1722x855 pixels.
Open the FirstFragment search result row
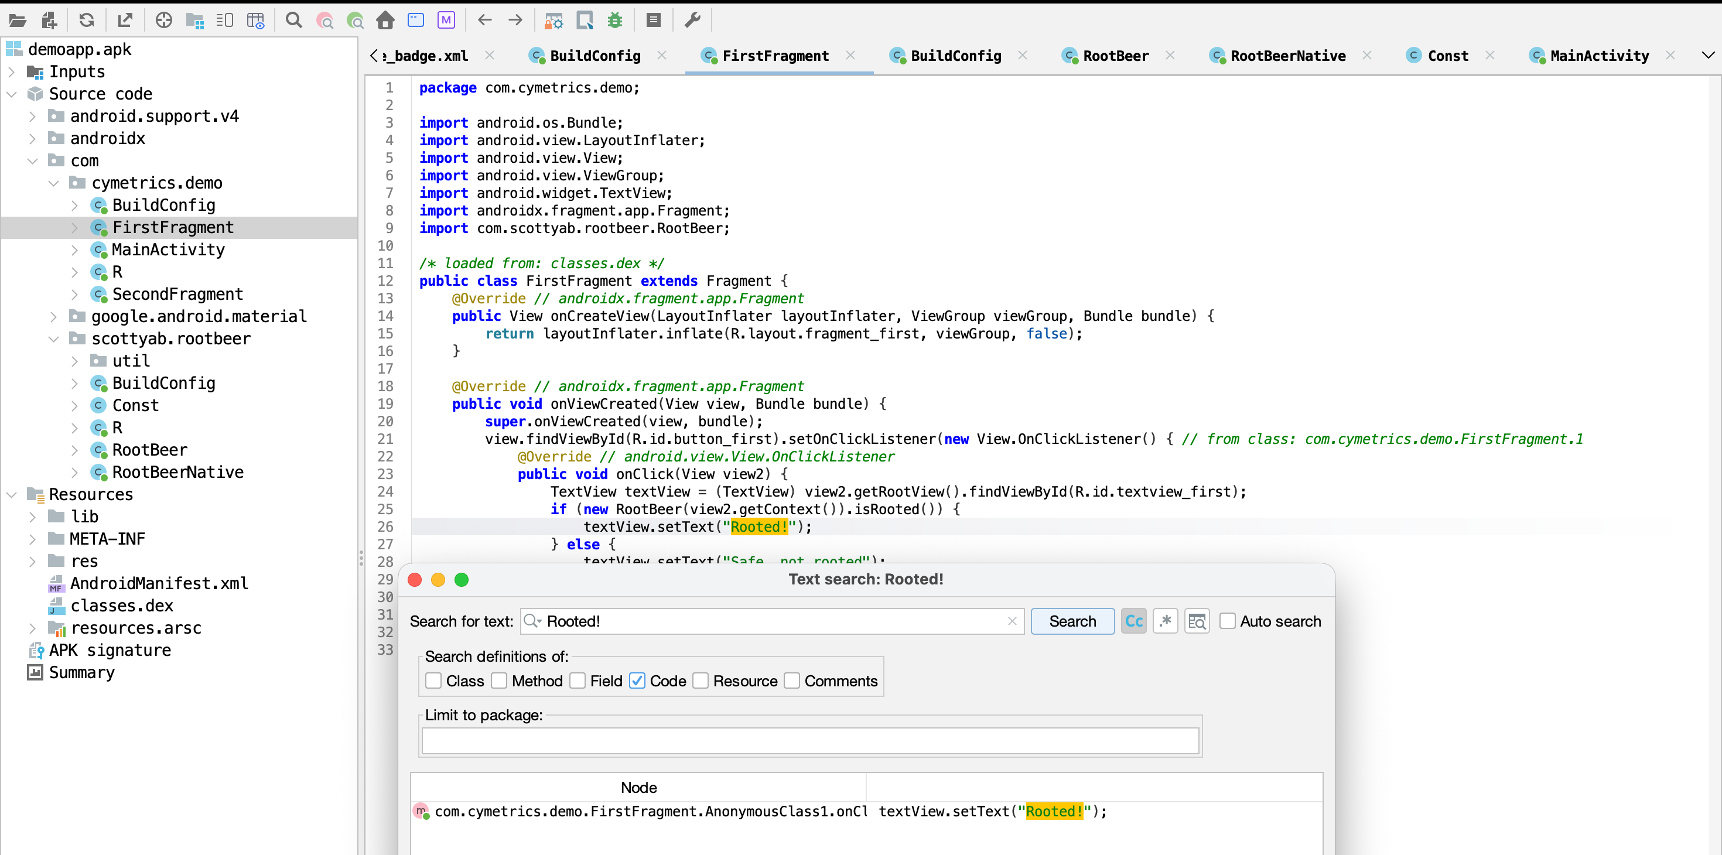[x=866, y=812]
